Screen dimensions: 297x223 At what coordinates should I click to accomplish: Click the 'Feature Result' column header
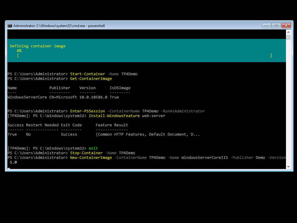coord(112,125)
